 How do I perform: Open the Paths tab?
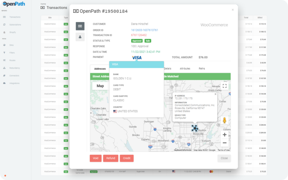[202, 69]
